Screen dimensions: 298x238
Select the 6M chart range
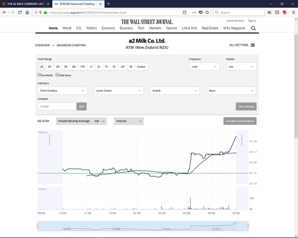click(74, 67)
